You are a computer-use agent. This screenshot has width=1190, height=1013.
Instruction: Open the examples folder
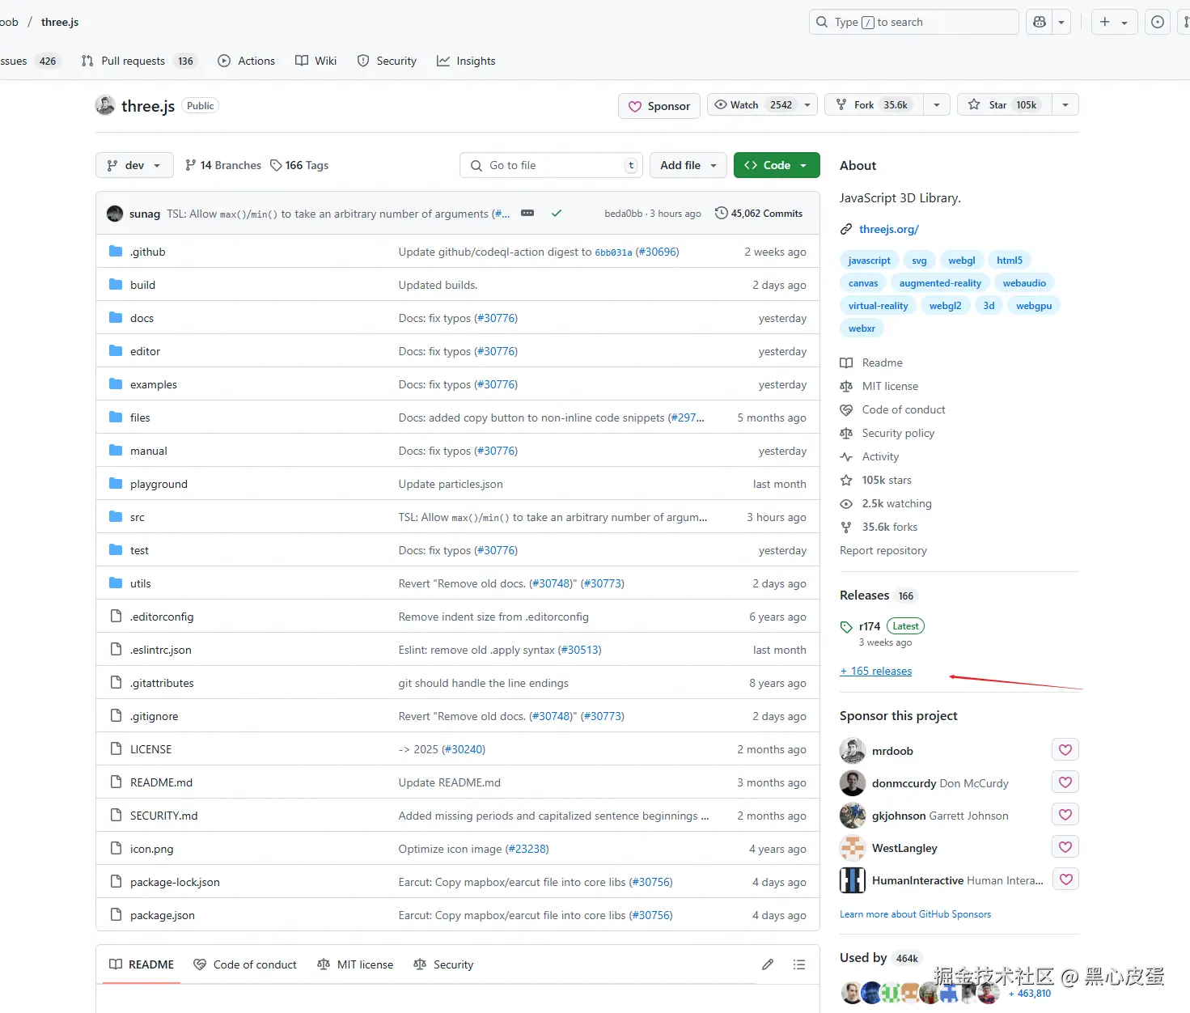(154, 384)
